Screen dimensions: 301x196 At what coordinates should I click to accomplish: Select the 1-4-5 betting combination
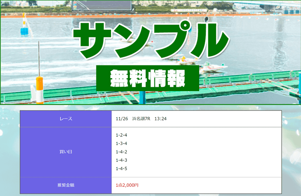tap(122, 168)
